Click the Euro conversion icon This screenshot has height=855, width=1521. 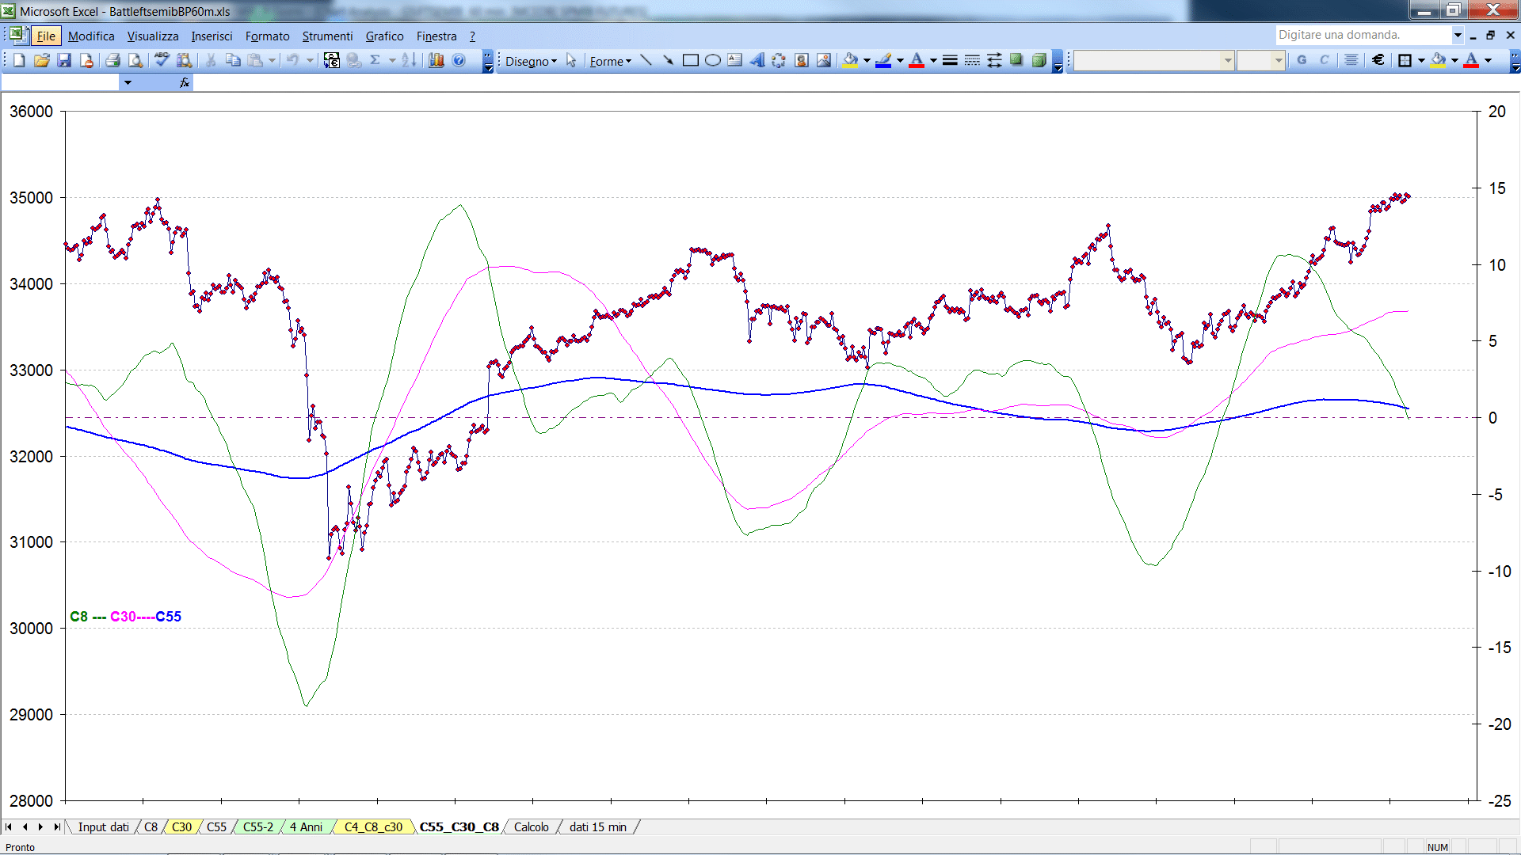point(332,61)
